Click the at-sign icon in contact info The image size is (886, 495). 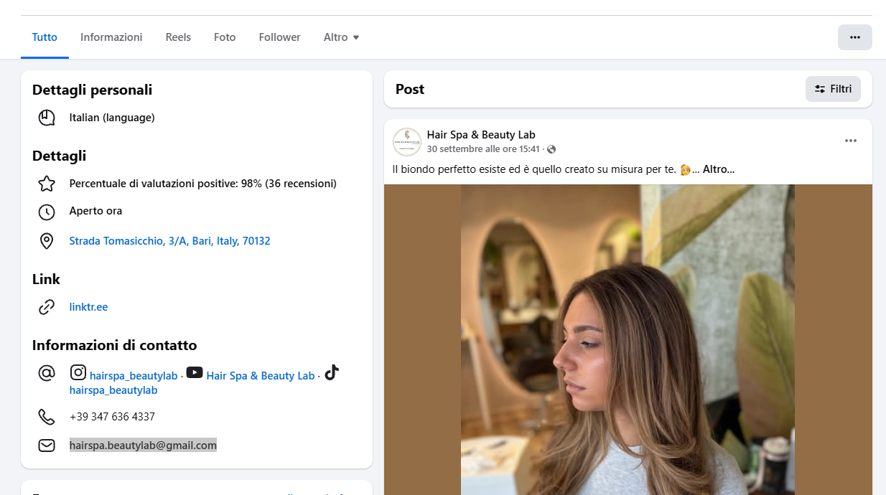point(47,373)
